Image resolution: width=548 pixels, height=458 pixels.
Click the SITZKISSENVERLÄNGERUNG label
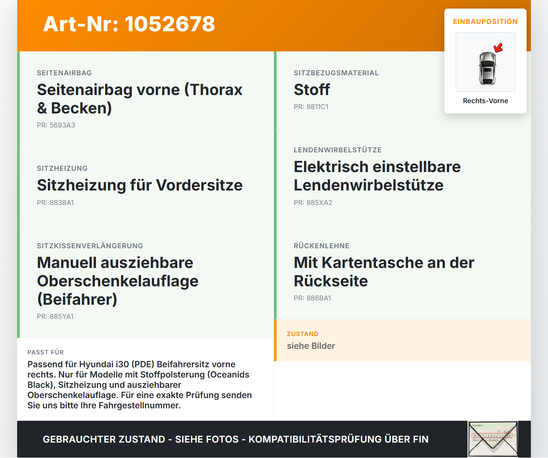coord(90,246)
